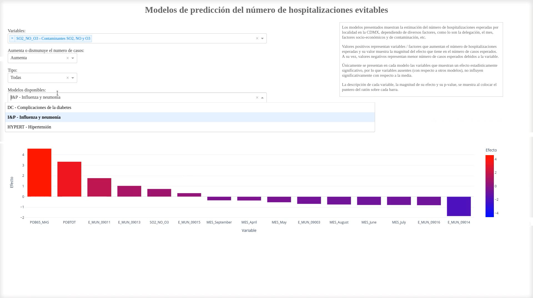Open the Variables dropdown arrow
The height and width of the screenshot is (298, 533).
tap(262, 38)
